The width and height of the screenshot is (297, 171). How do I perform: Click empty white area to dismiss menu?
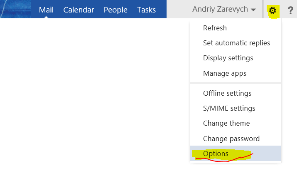(x=95, y=95)
